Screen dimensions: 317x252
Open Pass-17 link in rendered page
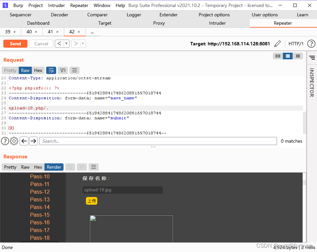click(40, 230)
